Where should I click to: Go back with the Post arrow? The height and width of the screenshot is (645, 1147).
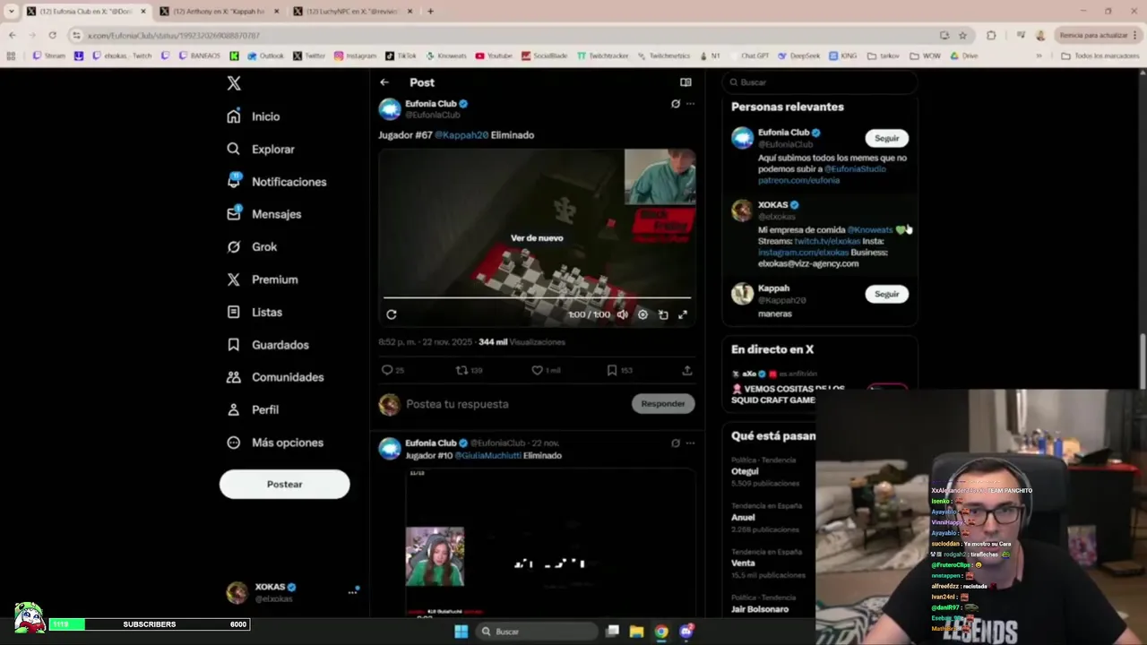click(x=384, y=82)
